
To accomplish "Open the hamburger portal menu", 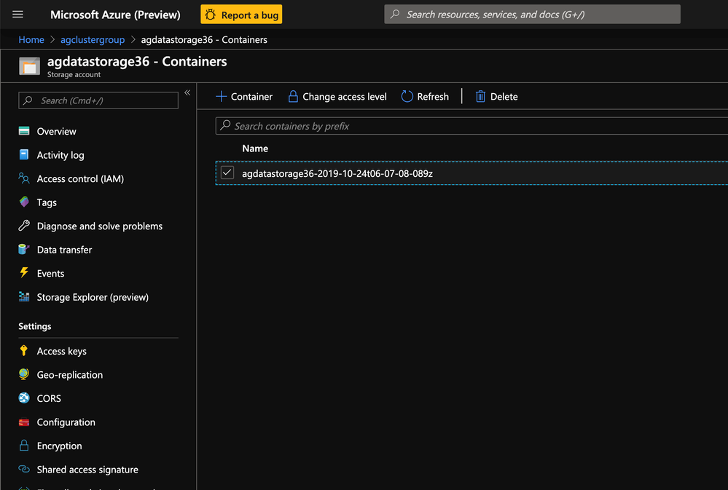I will point(17,15).
